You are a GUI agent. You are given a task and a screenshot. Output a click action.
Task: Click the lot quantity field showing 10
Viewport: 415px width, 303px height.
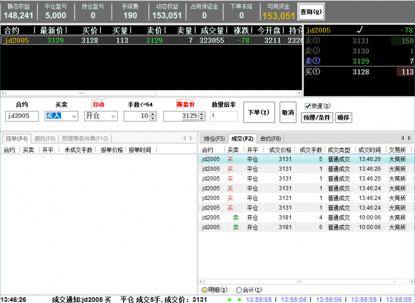tap(137, 116)
